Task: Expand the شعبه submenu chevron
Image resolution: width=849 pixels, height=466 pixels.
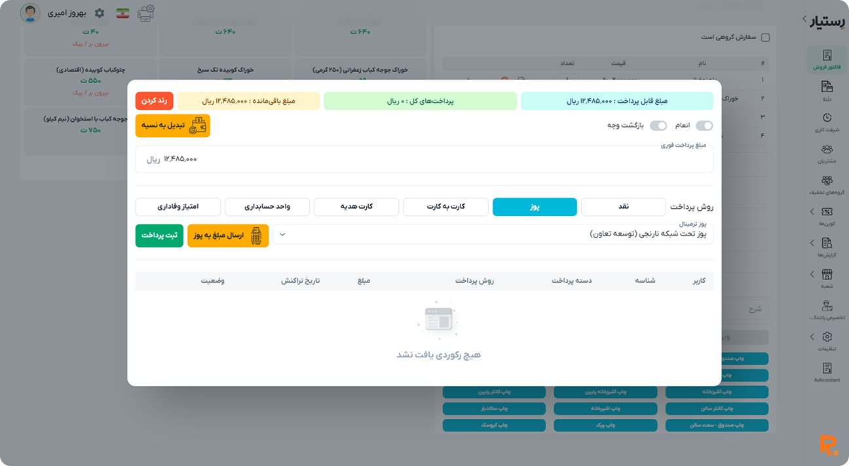Action: pyautogui.click(x=812, y=274)
